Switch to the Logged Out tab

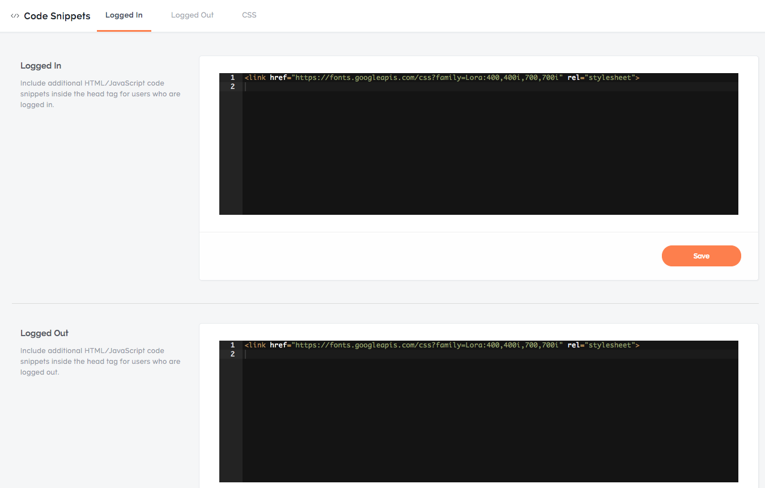pyautogui.click(x=193, y=15)
